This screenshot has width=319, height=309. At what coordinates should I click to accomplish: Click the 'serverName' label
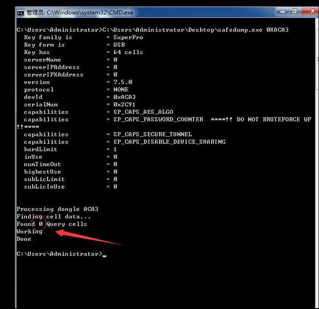(x=42, y=60)
